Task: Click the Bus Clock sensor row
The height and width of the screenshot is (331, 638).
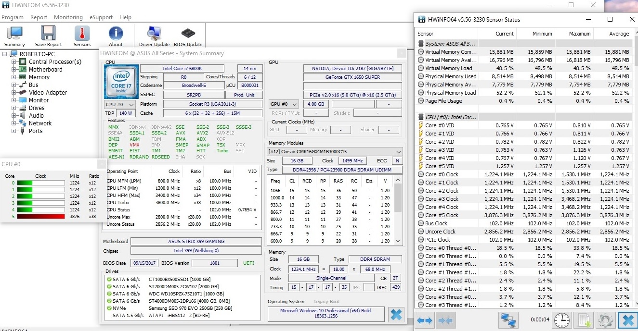Action: tap(524, 223)
